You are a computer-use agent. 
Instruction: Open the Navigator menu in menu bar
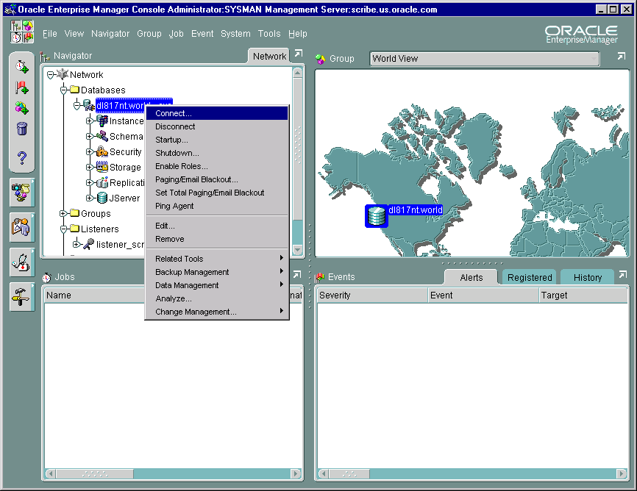coord(110,34)
